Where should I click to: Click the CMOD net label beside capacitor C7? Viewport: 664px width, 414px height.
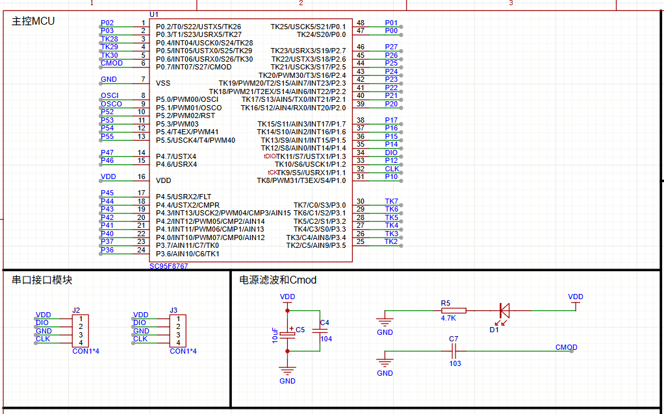[566, 348]
